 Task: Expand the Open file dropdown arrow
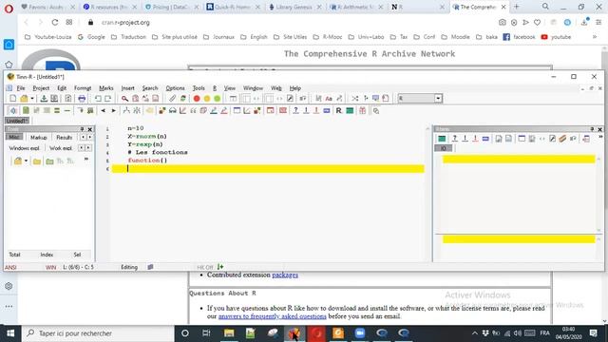click(x=32, y=99)
